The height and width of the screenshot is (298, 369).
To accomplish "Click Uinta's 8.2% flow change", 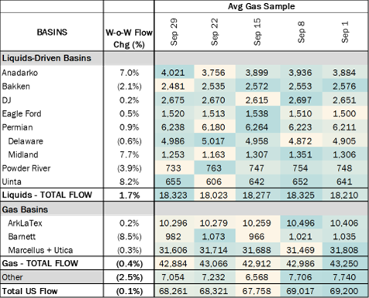I will pos(129,182).
